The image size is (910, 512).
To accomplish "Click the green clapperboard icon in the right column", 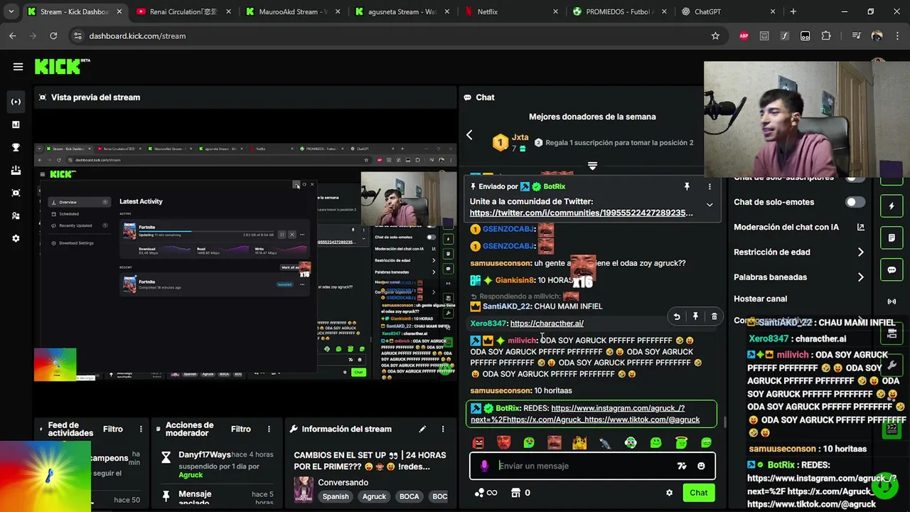I will click(892, 429).
